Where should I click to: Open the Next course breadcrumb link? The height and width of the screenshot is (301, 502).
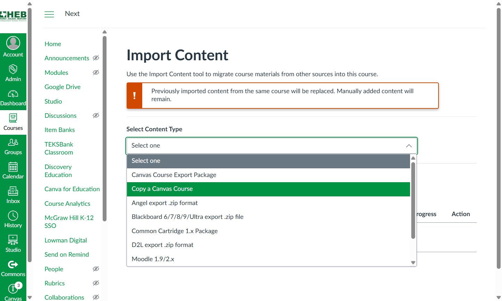click(72, 14)
